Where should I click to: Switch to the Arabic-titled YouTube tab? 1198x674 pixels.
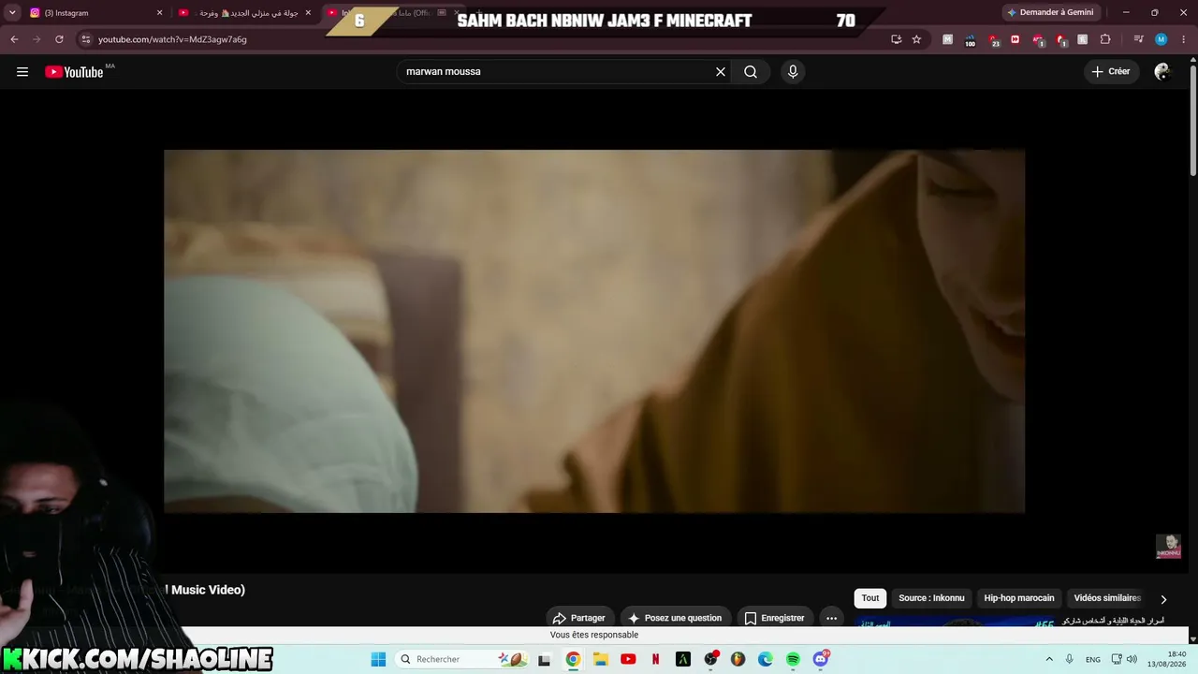pos(245,13)
